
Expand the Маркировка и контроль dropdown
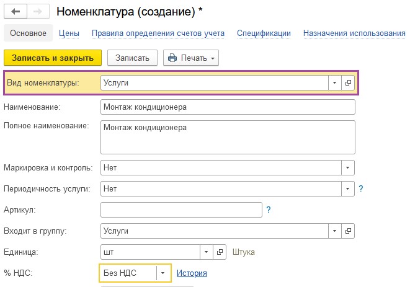click(348, 167)
